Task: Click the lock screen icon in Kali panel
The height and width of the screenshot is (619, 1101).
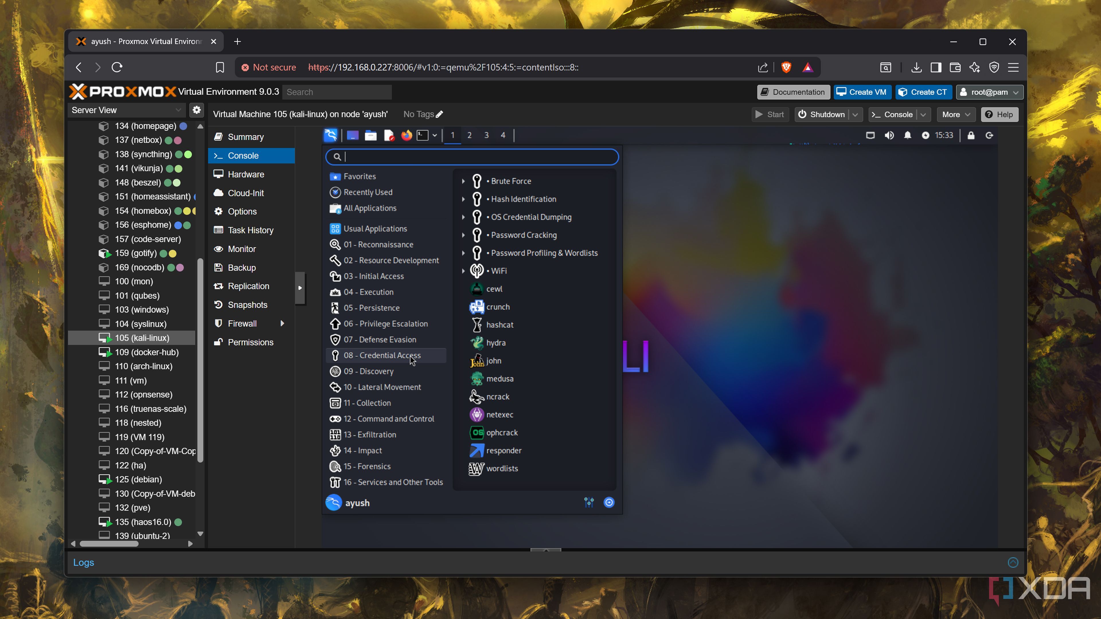Action: (971, 136)
